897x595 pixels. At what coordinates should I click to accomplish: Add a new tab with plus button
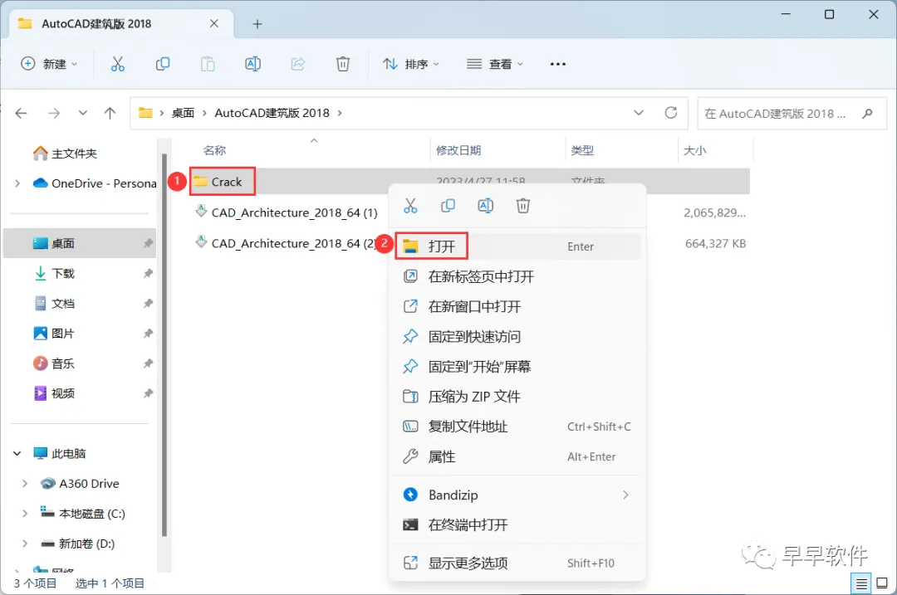pos(257,24)
